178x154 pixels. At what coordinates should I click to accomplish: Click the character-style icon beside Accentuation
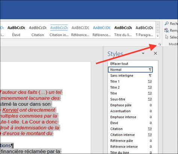[x=151, y=111]
